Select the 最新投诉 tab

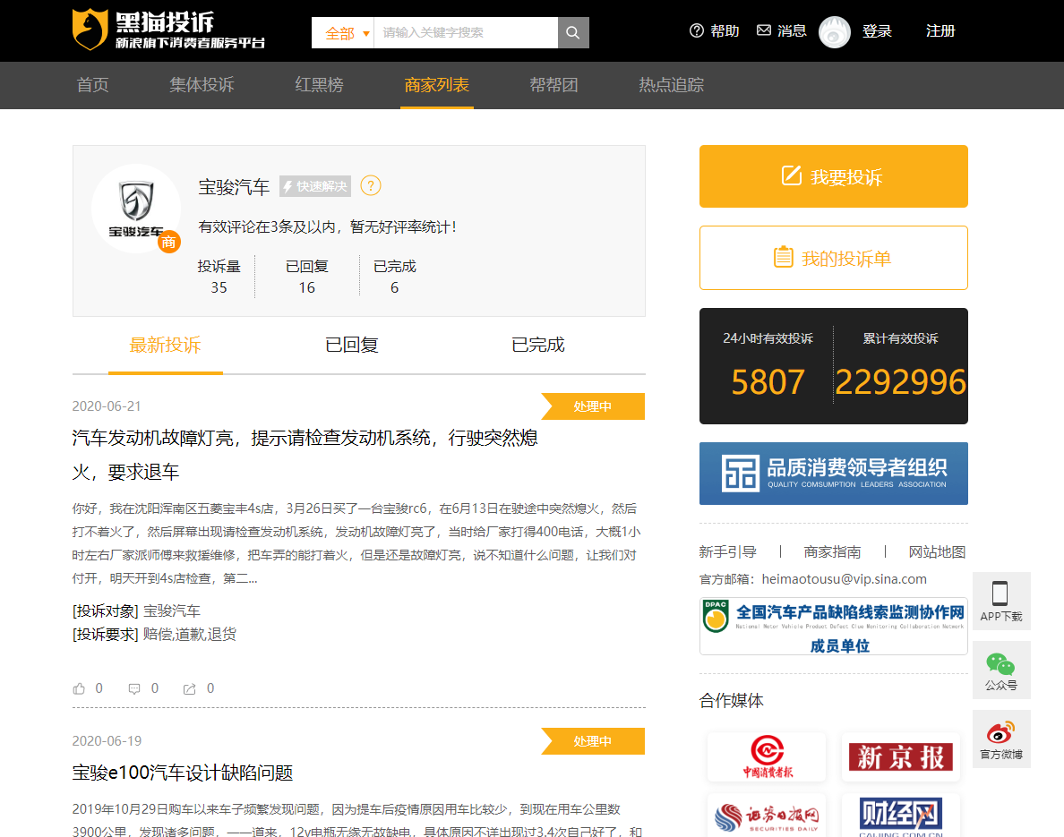pos(165,346)
